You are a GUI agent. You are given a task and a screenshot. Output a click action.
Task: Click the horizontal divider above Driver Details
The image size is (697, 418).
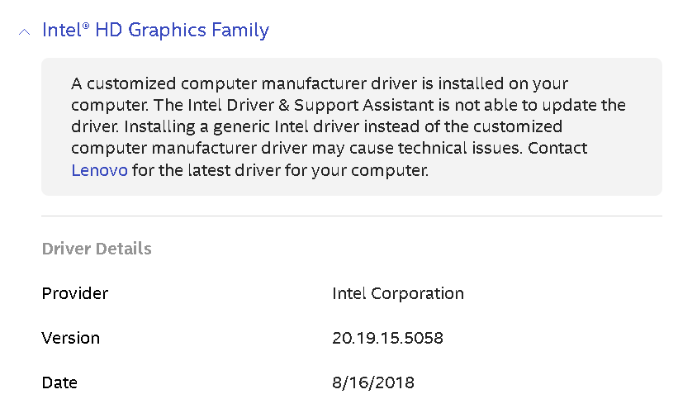coord(351,216)
